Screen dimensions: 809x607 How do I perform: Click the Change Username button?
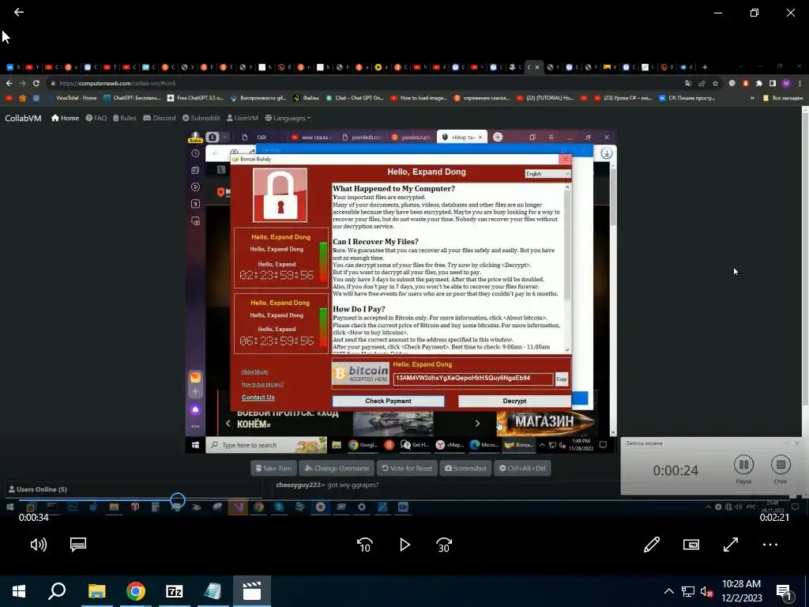[337, 468]
